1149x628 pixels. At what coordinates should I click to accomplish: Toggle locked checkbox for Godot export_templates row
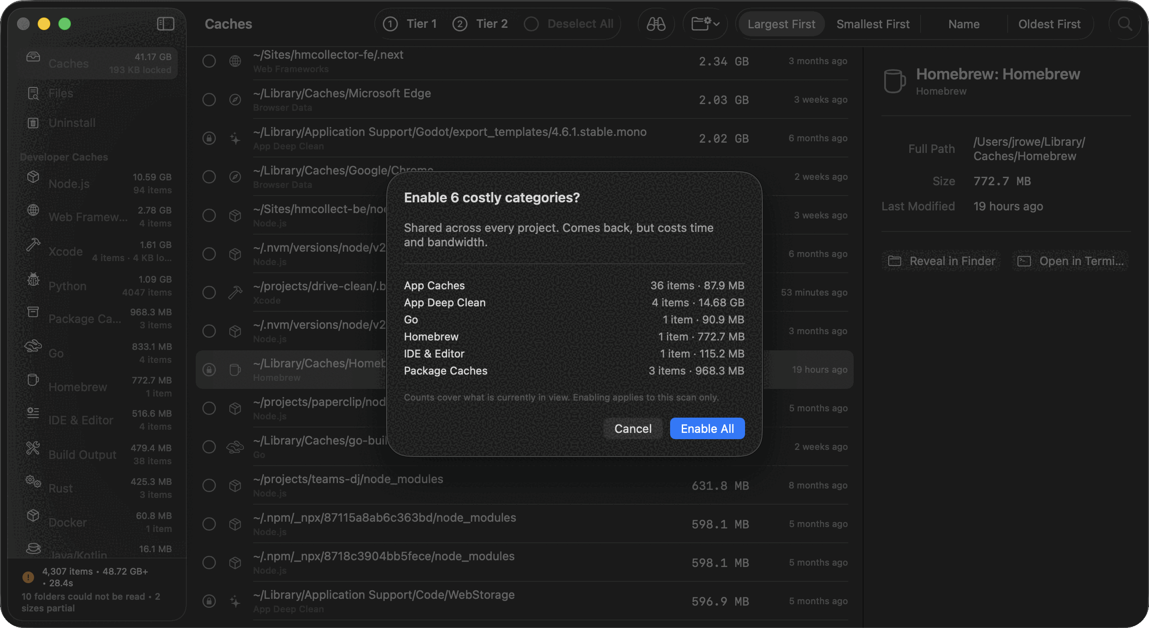pyautogui.click(x=209, y=138)
